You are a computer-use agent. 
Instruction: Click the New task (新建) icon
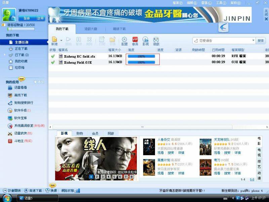(54, 39)
